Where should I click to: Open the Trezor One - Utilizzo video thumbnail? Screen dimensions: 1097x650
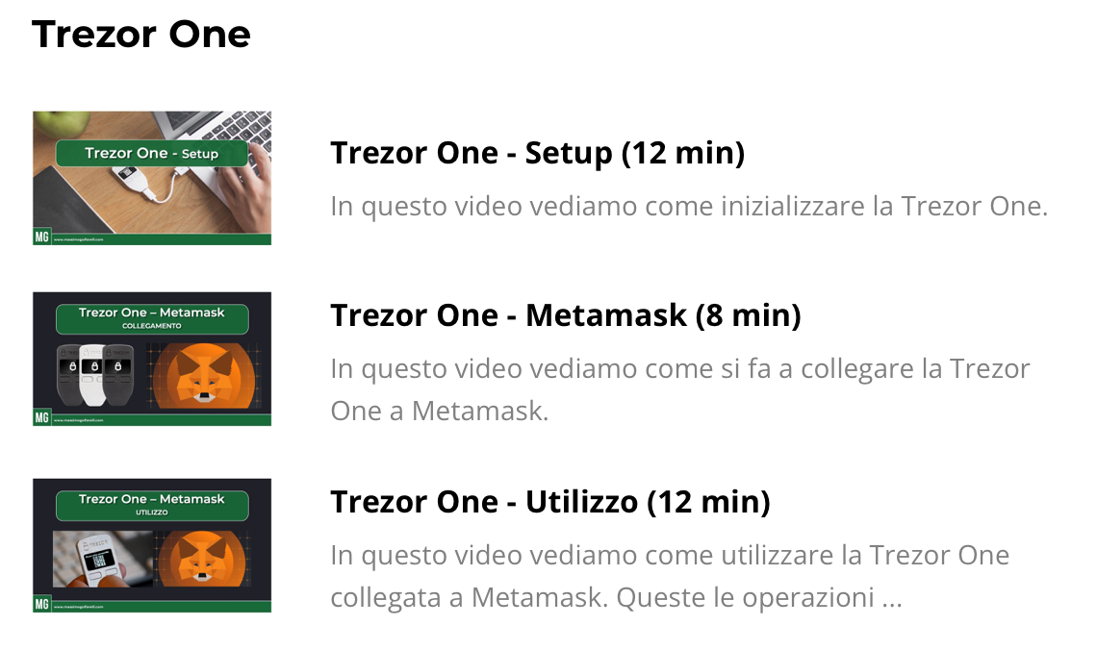[152, 546]
